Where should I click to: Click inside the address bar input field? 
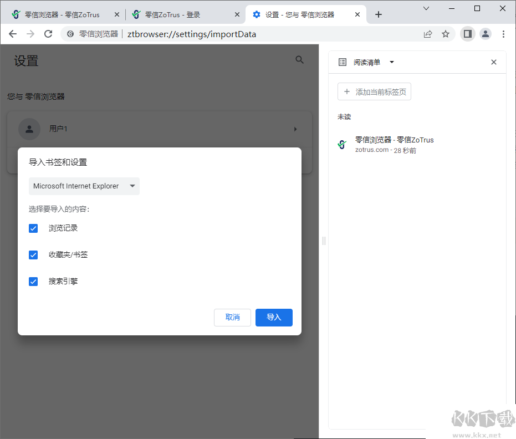[222, 34]
